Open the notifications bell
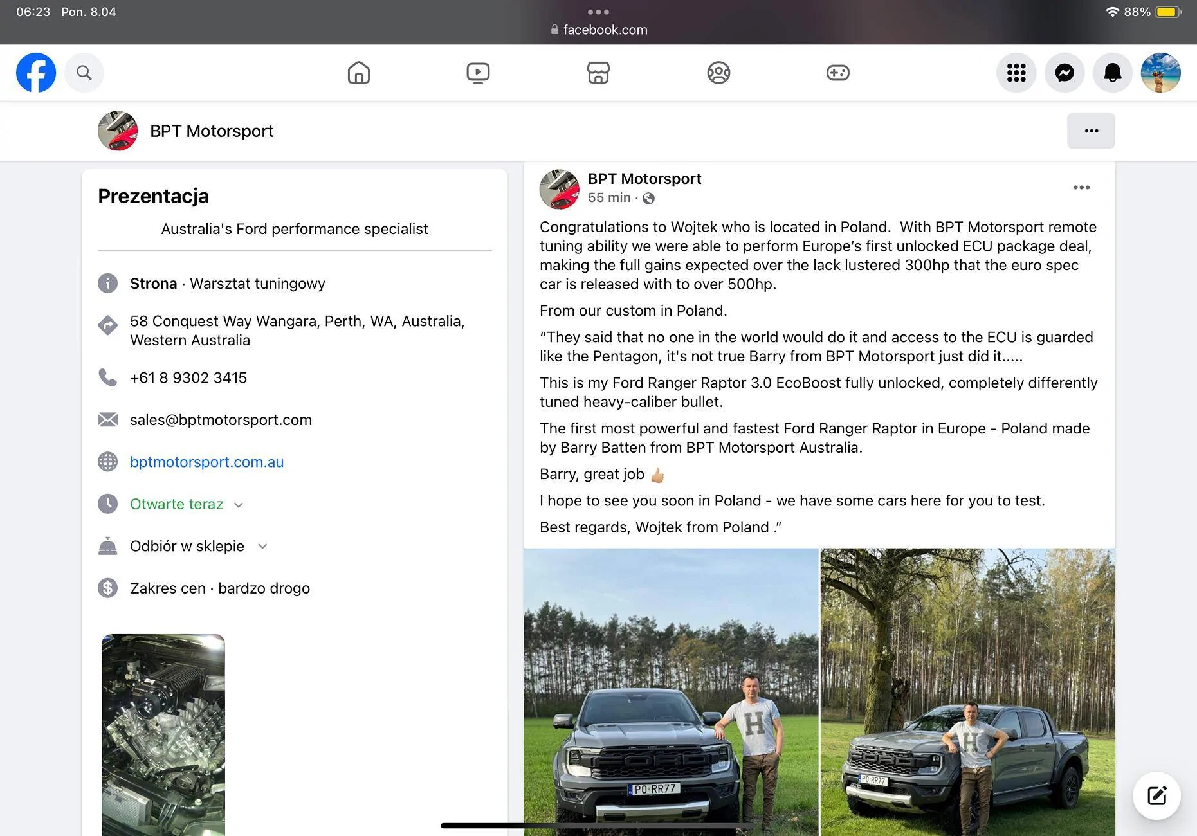This screenshot has width=1197, height=836. click(1113, 73)
